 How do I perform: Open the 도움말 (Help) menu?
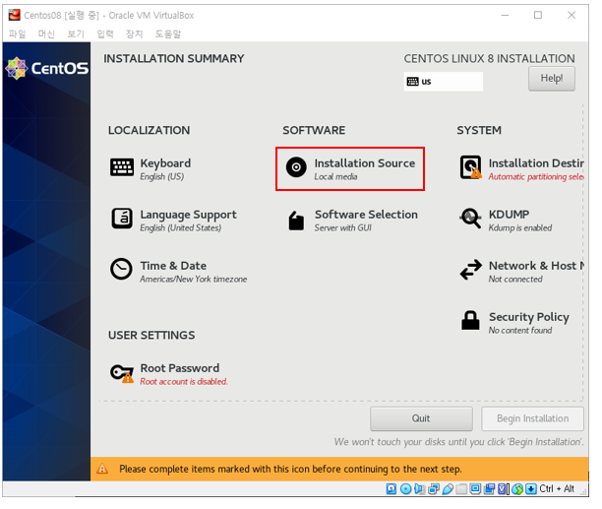click(x=168, y=33)
